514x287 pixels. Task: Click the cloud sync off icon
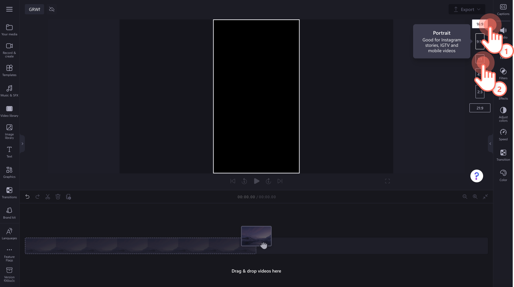pos(52,9)
